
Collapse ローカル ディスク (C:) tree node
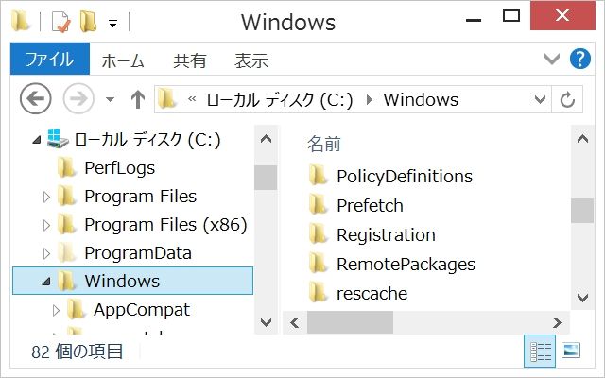pyautogui.click(x=37, y=140)
